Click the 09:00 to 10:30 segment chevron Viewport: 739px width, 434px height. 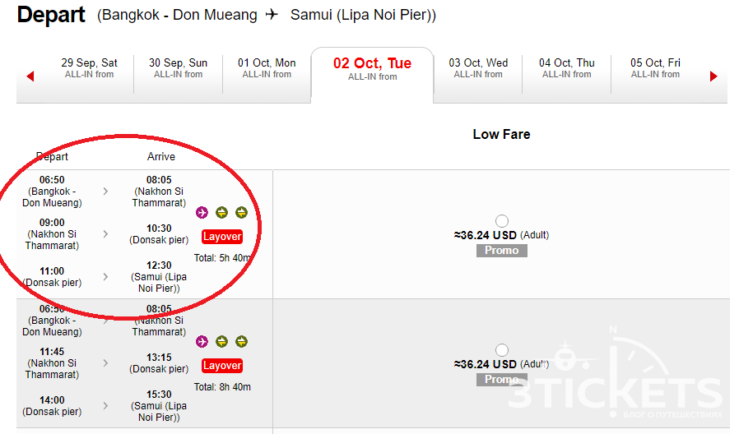(x=105, y=234)
